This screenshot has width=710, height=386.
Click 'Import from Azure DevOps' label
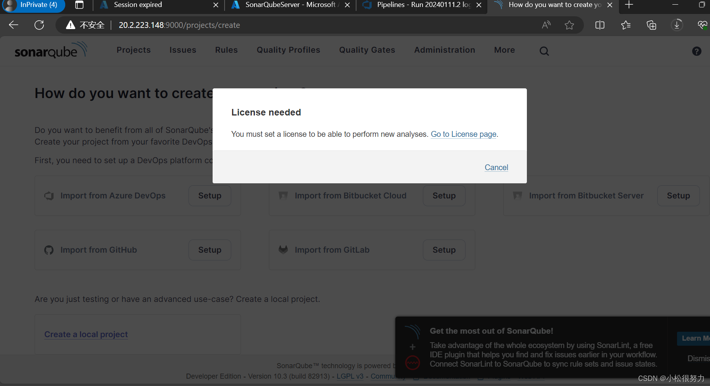point(113,196)
